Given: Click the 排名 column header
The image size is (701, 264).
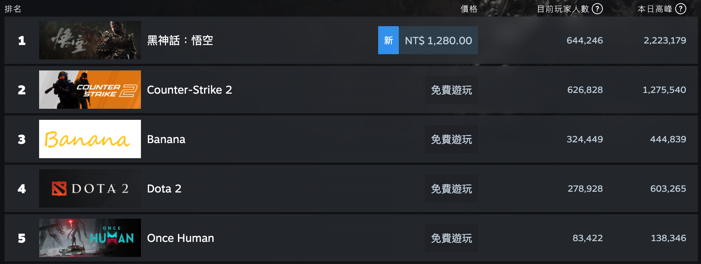Looking at the screenshot, I should point(13,9).
